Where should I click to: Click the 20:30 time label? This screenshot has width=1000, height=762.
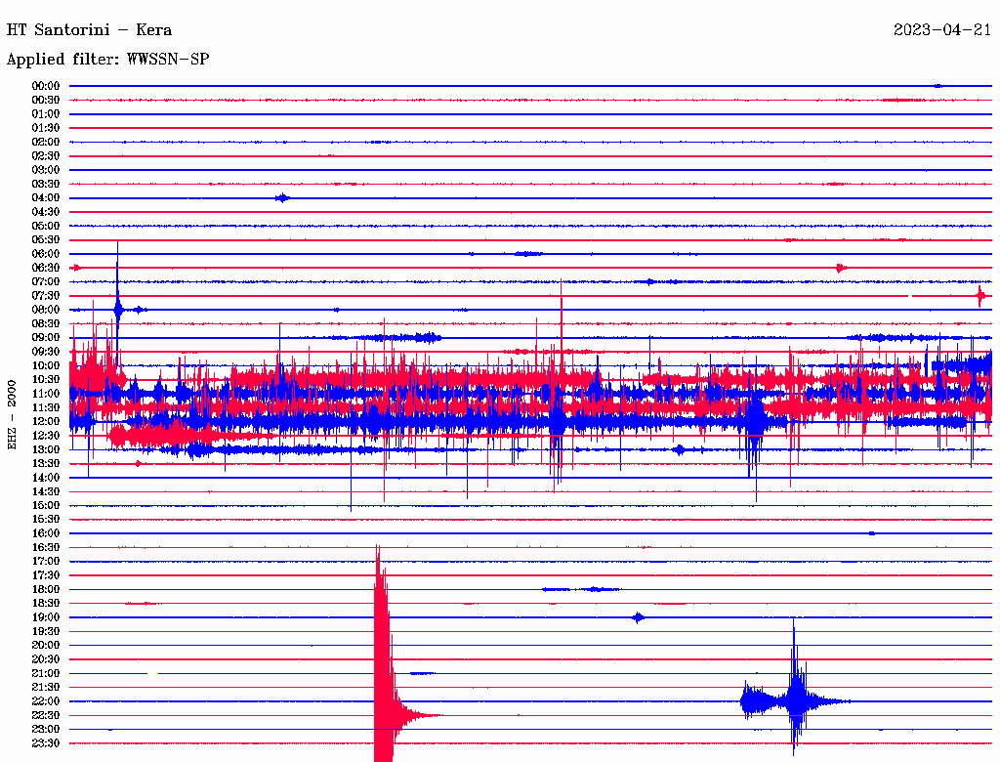point(46,659)
